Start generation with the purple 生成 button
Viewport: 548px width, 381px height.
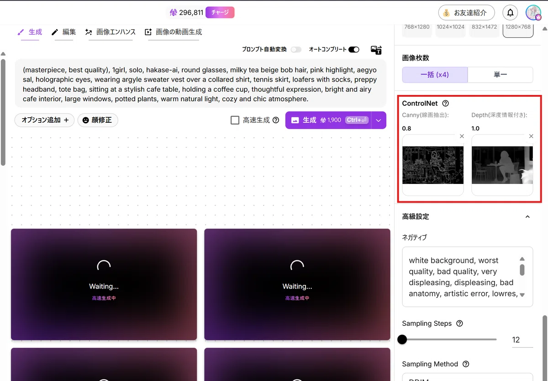(328, 120)
